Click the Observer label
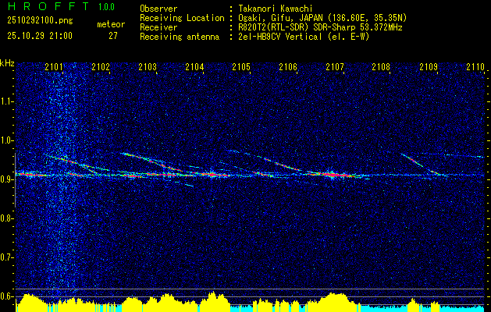Screen dimensions: 491x312 point(158,9)
